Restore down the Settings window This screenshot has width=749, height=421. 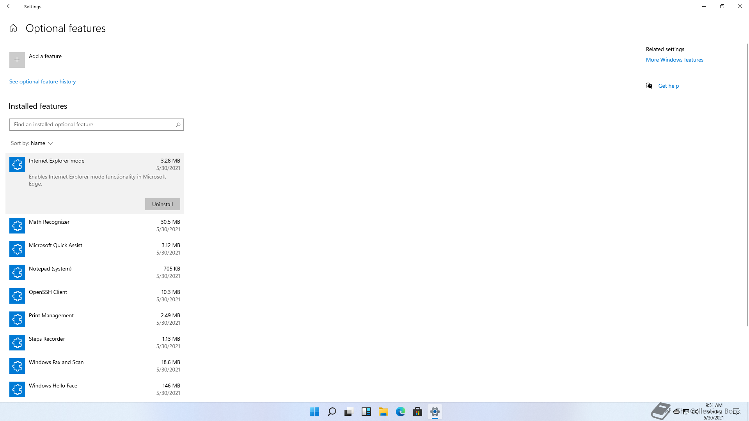coord(722,6)
